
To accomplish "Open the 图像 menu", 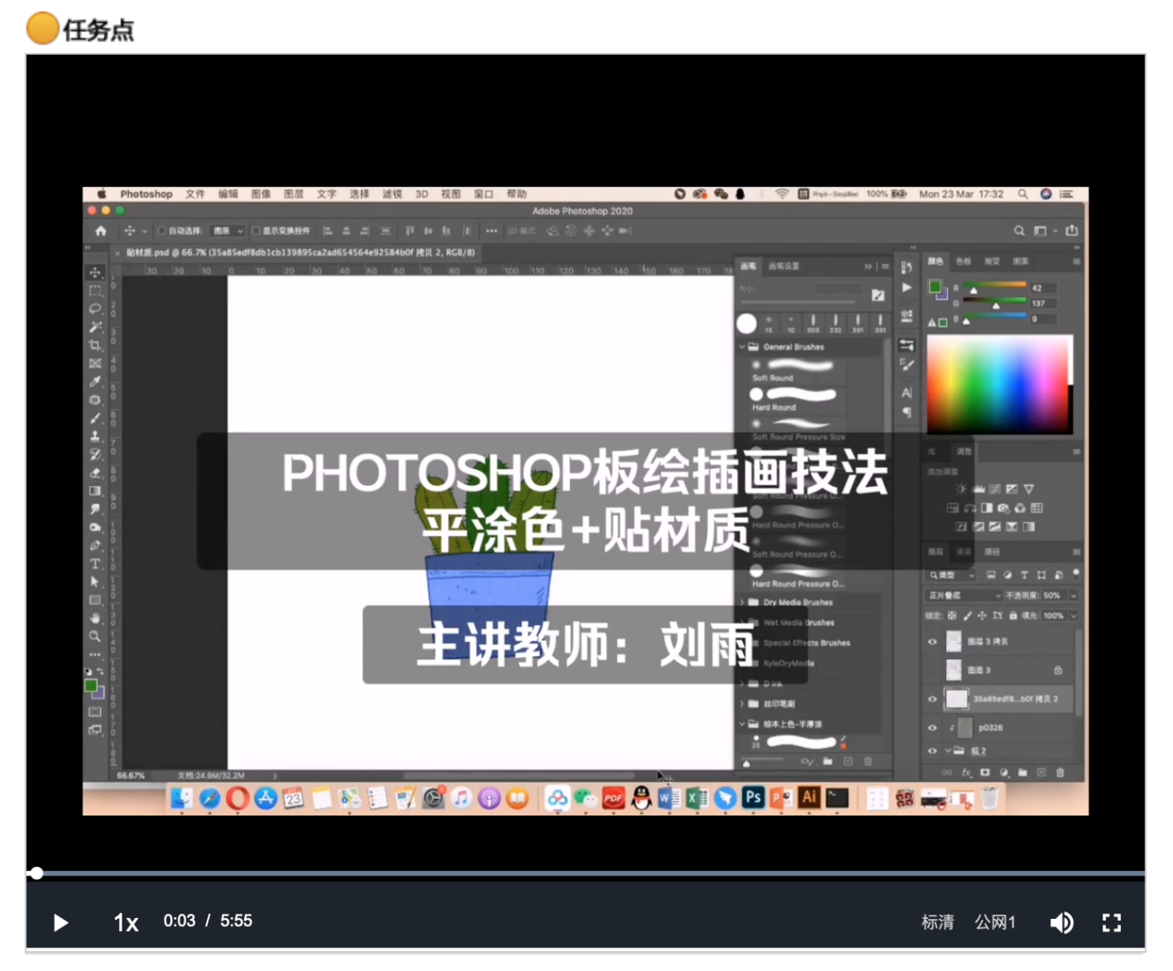I will pos(261,195).
